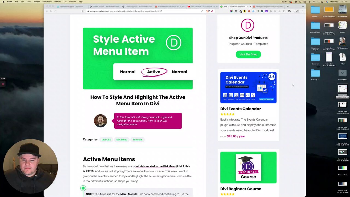The image size is (350, 197).
Task: Click the Divi D logo above Shop Our Divi Products
Action: (x=247, y=25)
